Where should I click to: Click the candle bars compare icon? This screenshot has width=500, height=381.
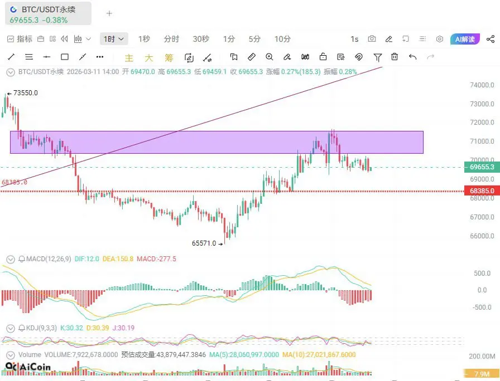click(305, 57)
